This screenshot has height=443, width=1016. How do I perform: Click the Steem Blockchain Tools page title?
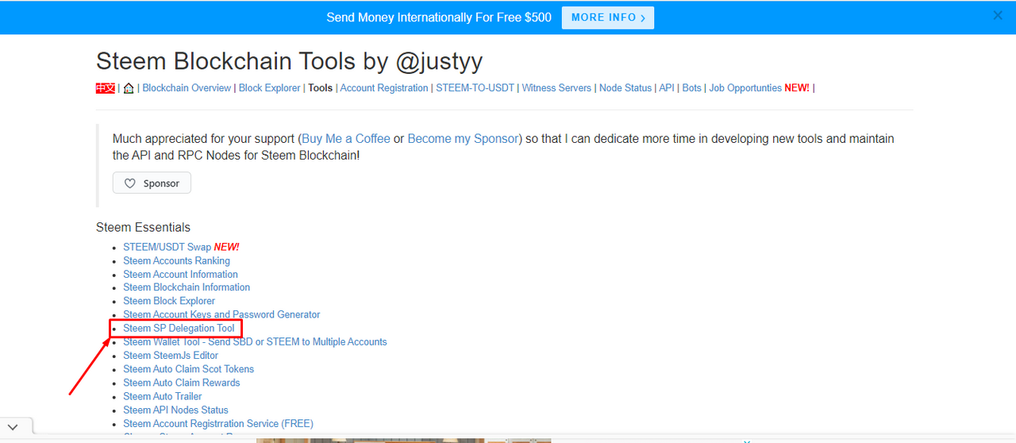click(289, 61)
